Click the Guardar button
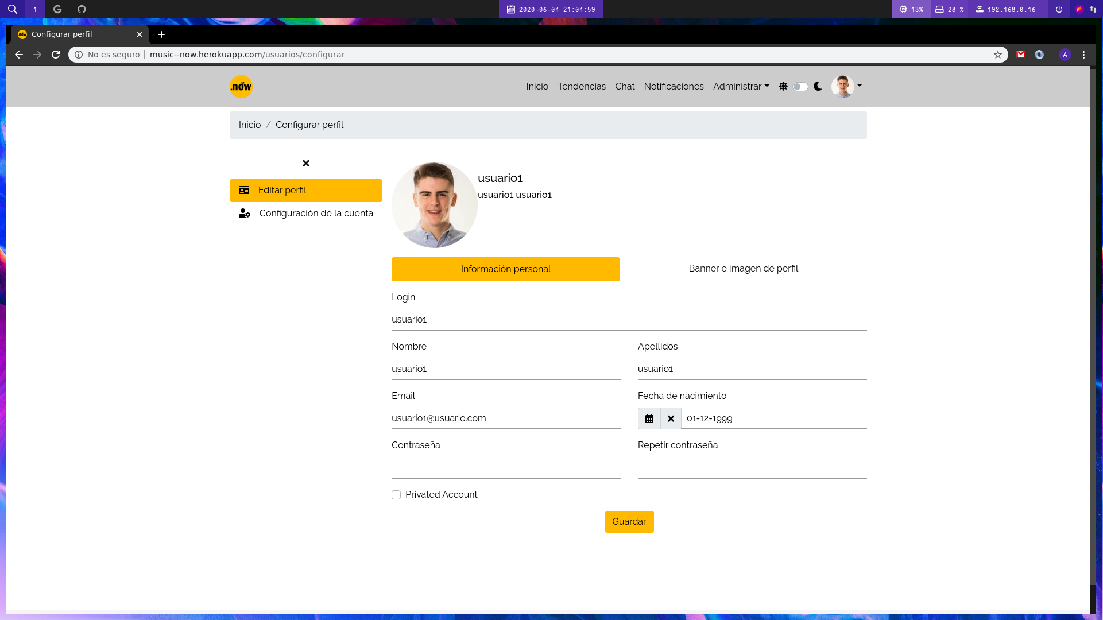The image size is (1103, 620). pos(629,522)
